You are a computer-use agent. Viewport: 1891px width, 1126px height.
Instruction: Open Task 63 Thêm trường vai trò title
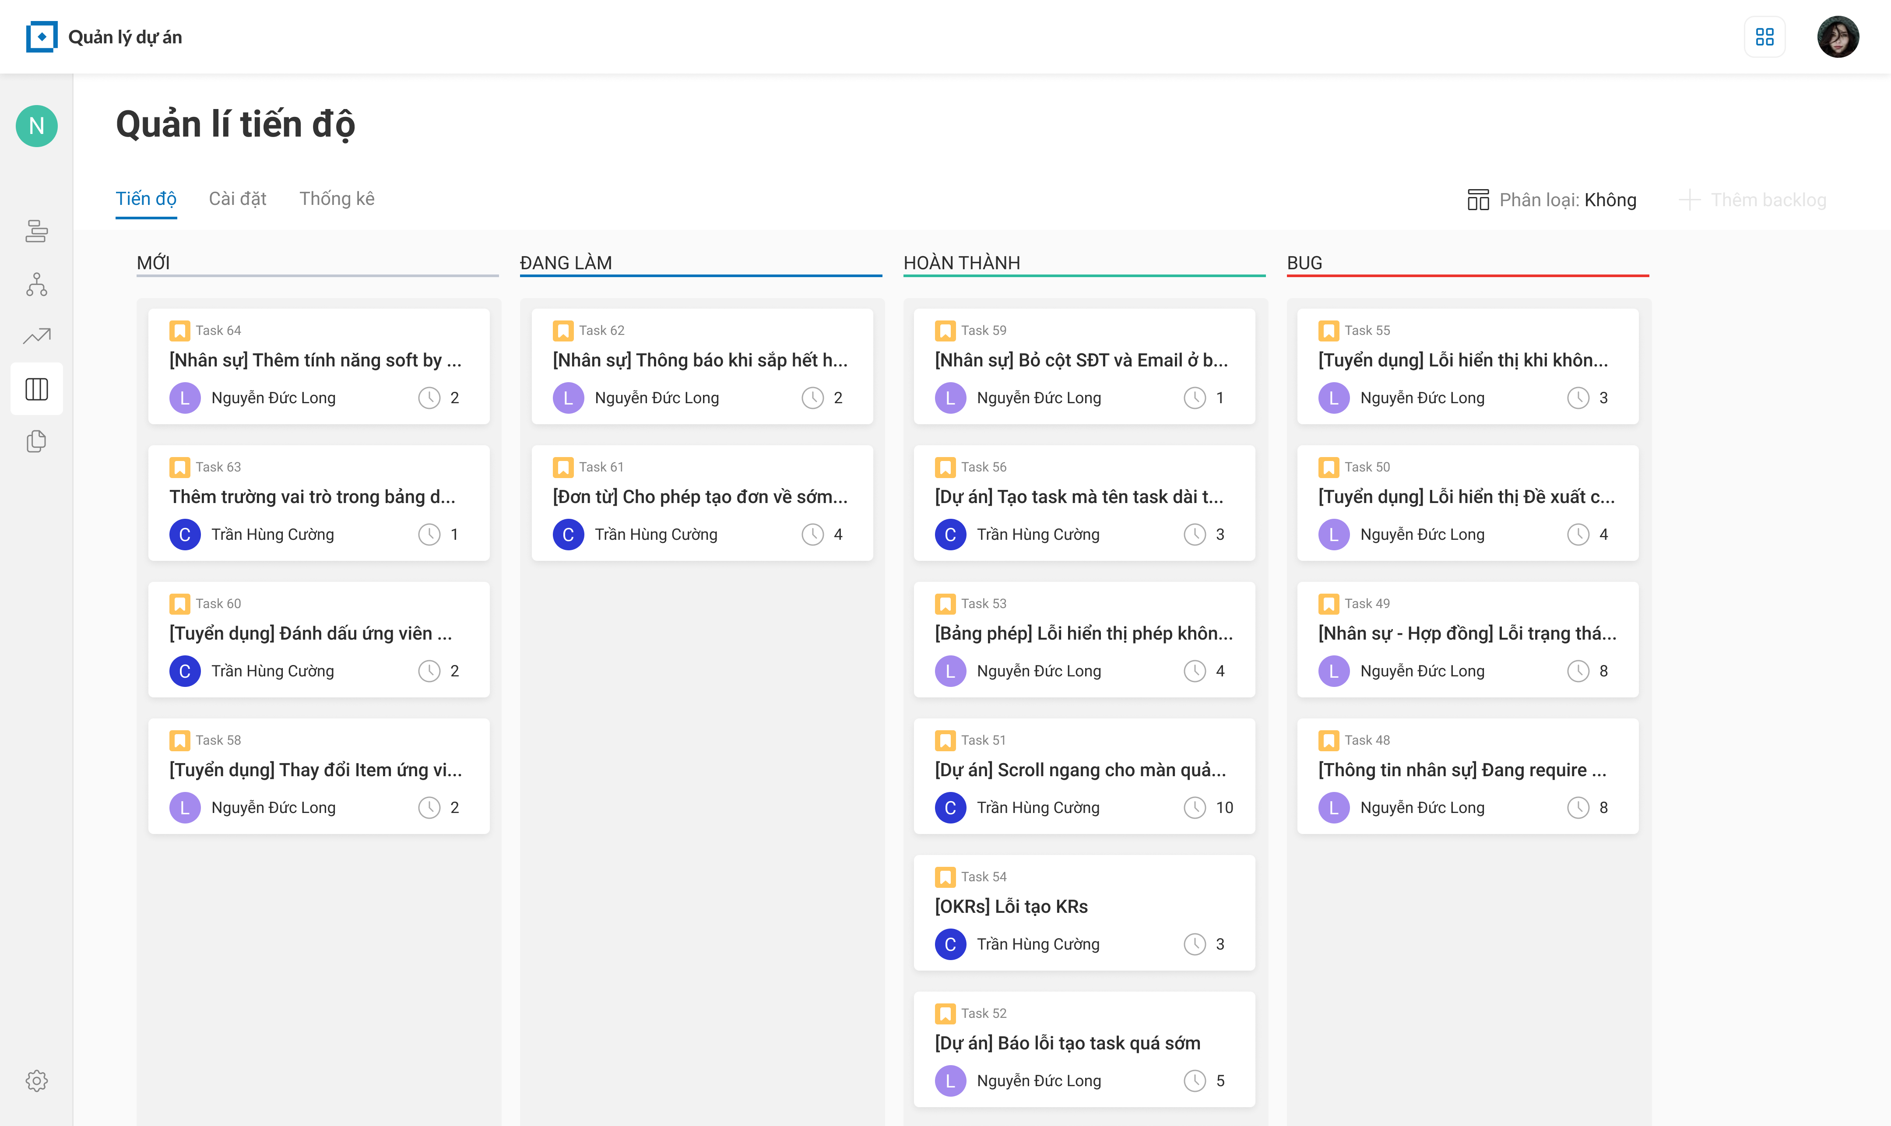[x=313, y=496]
